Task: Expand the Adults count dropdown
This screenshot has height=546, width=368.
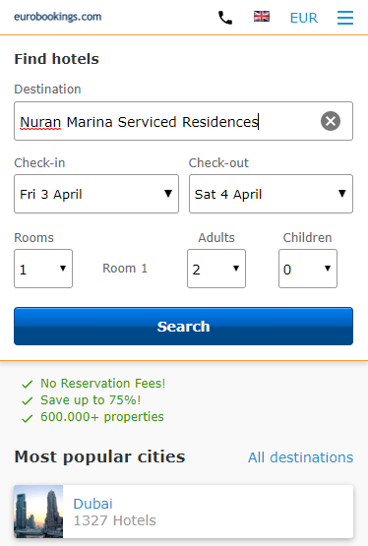Action: pyautogui.click(x=216, y=269)
